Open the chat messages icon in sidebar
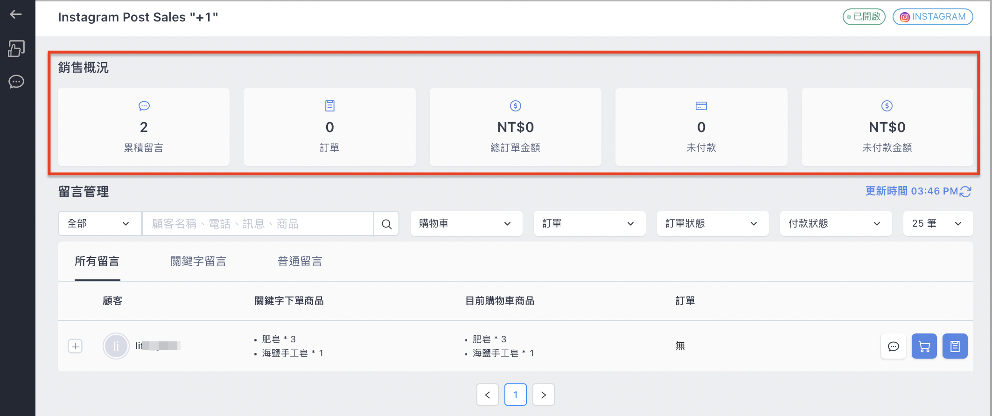 [x=16, y=82]
